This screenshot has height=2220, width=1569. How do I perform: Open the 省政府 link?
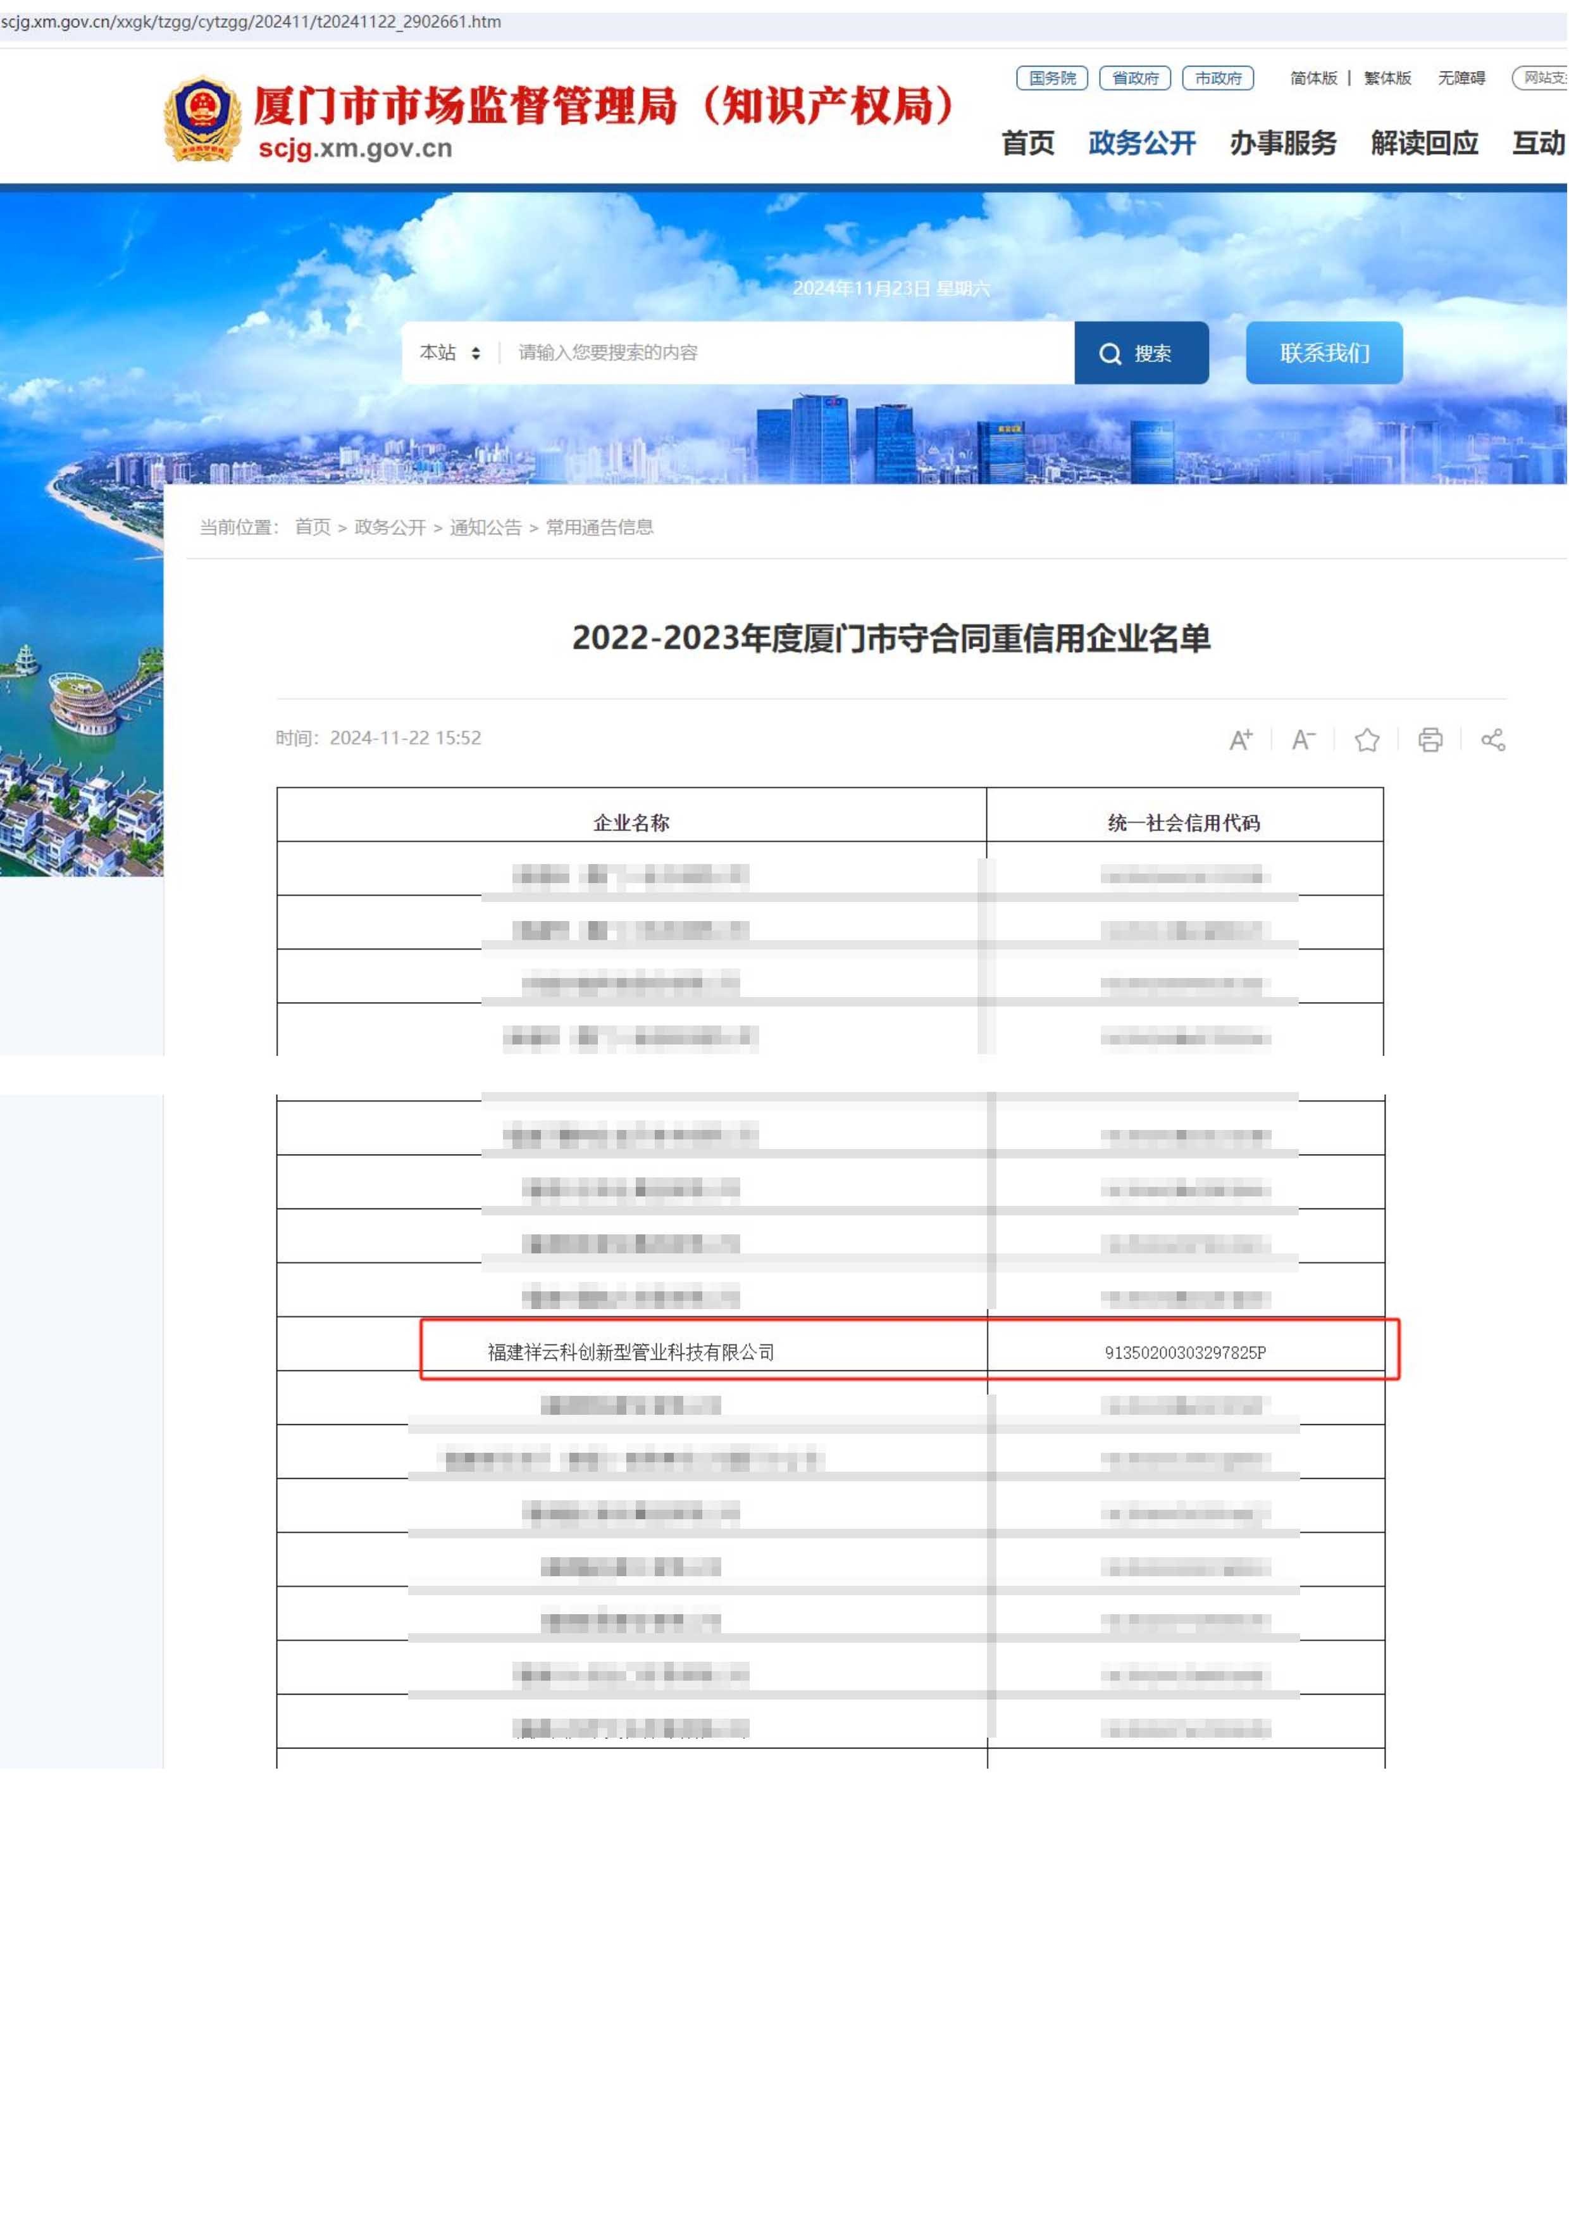tap(1135, 78)
